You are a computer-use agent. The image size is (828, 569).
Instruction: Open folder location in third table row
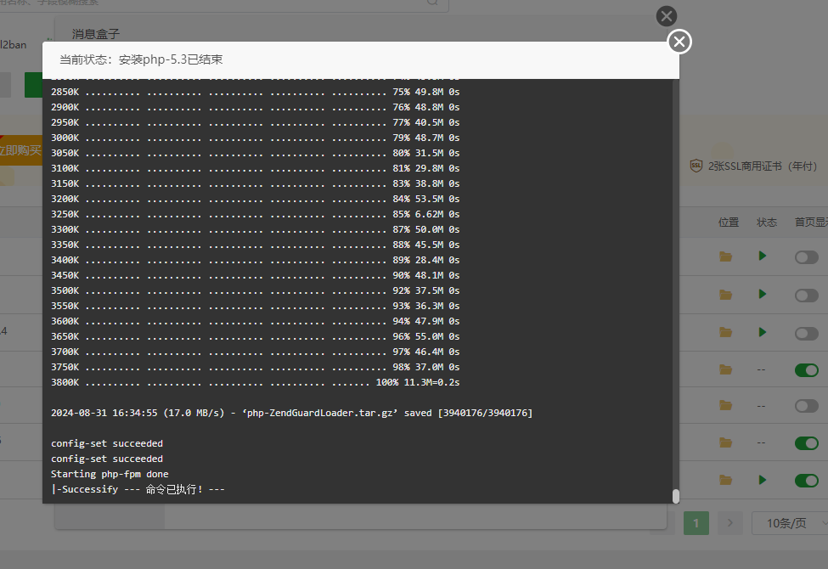[x=725, y=332]
